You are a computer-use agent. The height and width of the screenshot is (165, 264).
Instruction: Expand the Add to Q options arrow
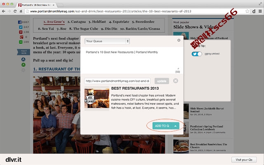175,126
